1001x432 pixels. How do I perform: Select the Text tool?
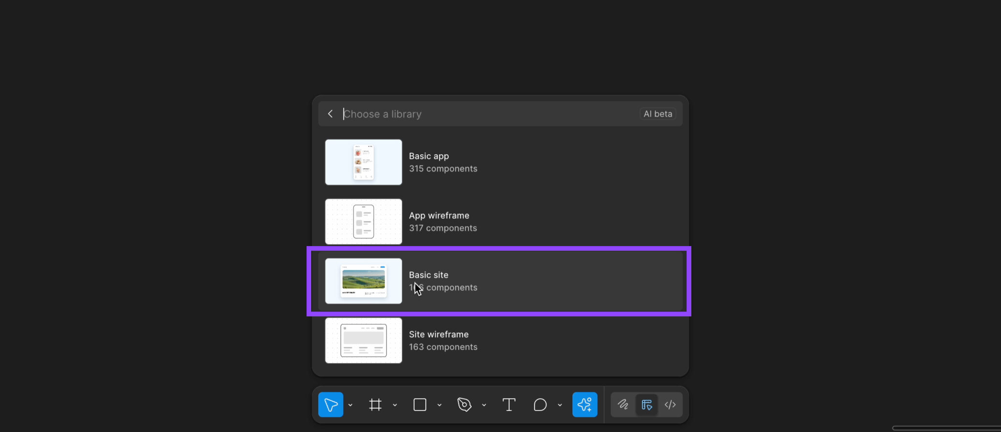pyautogui.click(x=509, y=405)
